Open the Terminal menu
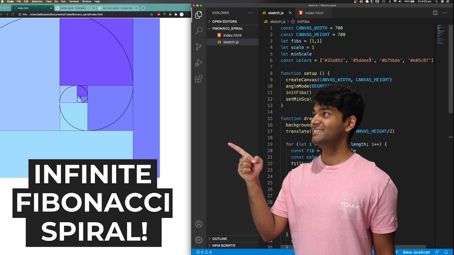This screenshot has height=255, width=454. point(74,1)
